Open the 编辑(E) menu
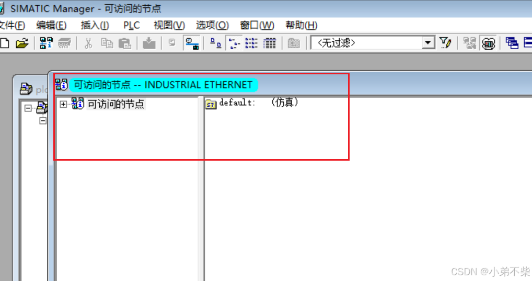532x281 pixels. click(x=52, y=25)
